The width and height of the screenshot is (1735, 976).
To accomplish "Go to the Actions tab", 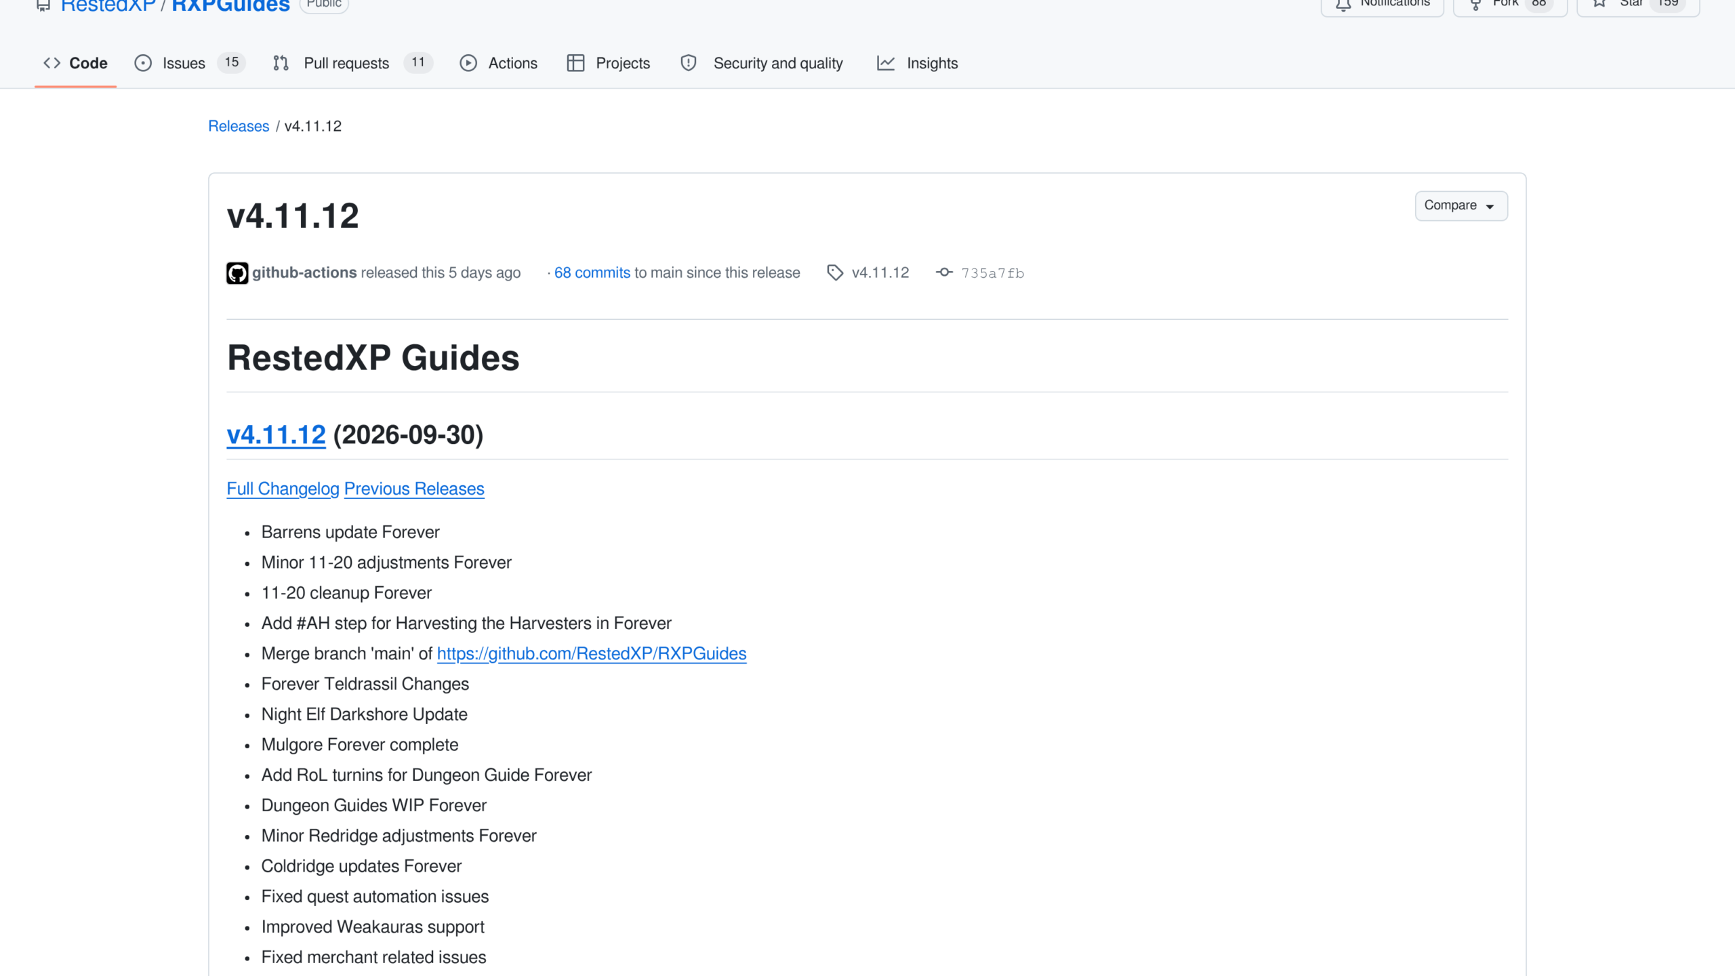I will point(499,63).
